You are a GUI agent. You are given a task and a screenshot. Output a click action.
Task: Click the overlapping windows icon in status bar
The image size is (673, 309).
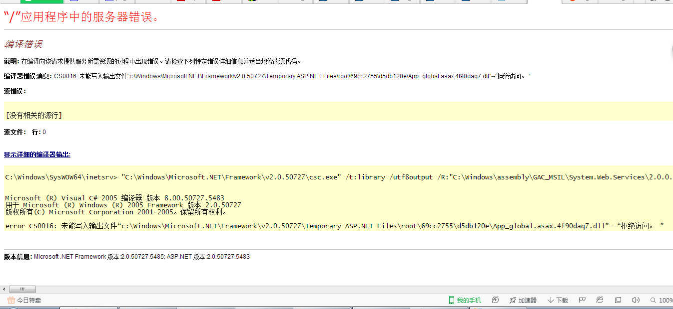tap(618, 300)
